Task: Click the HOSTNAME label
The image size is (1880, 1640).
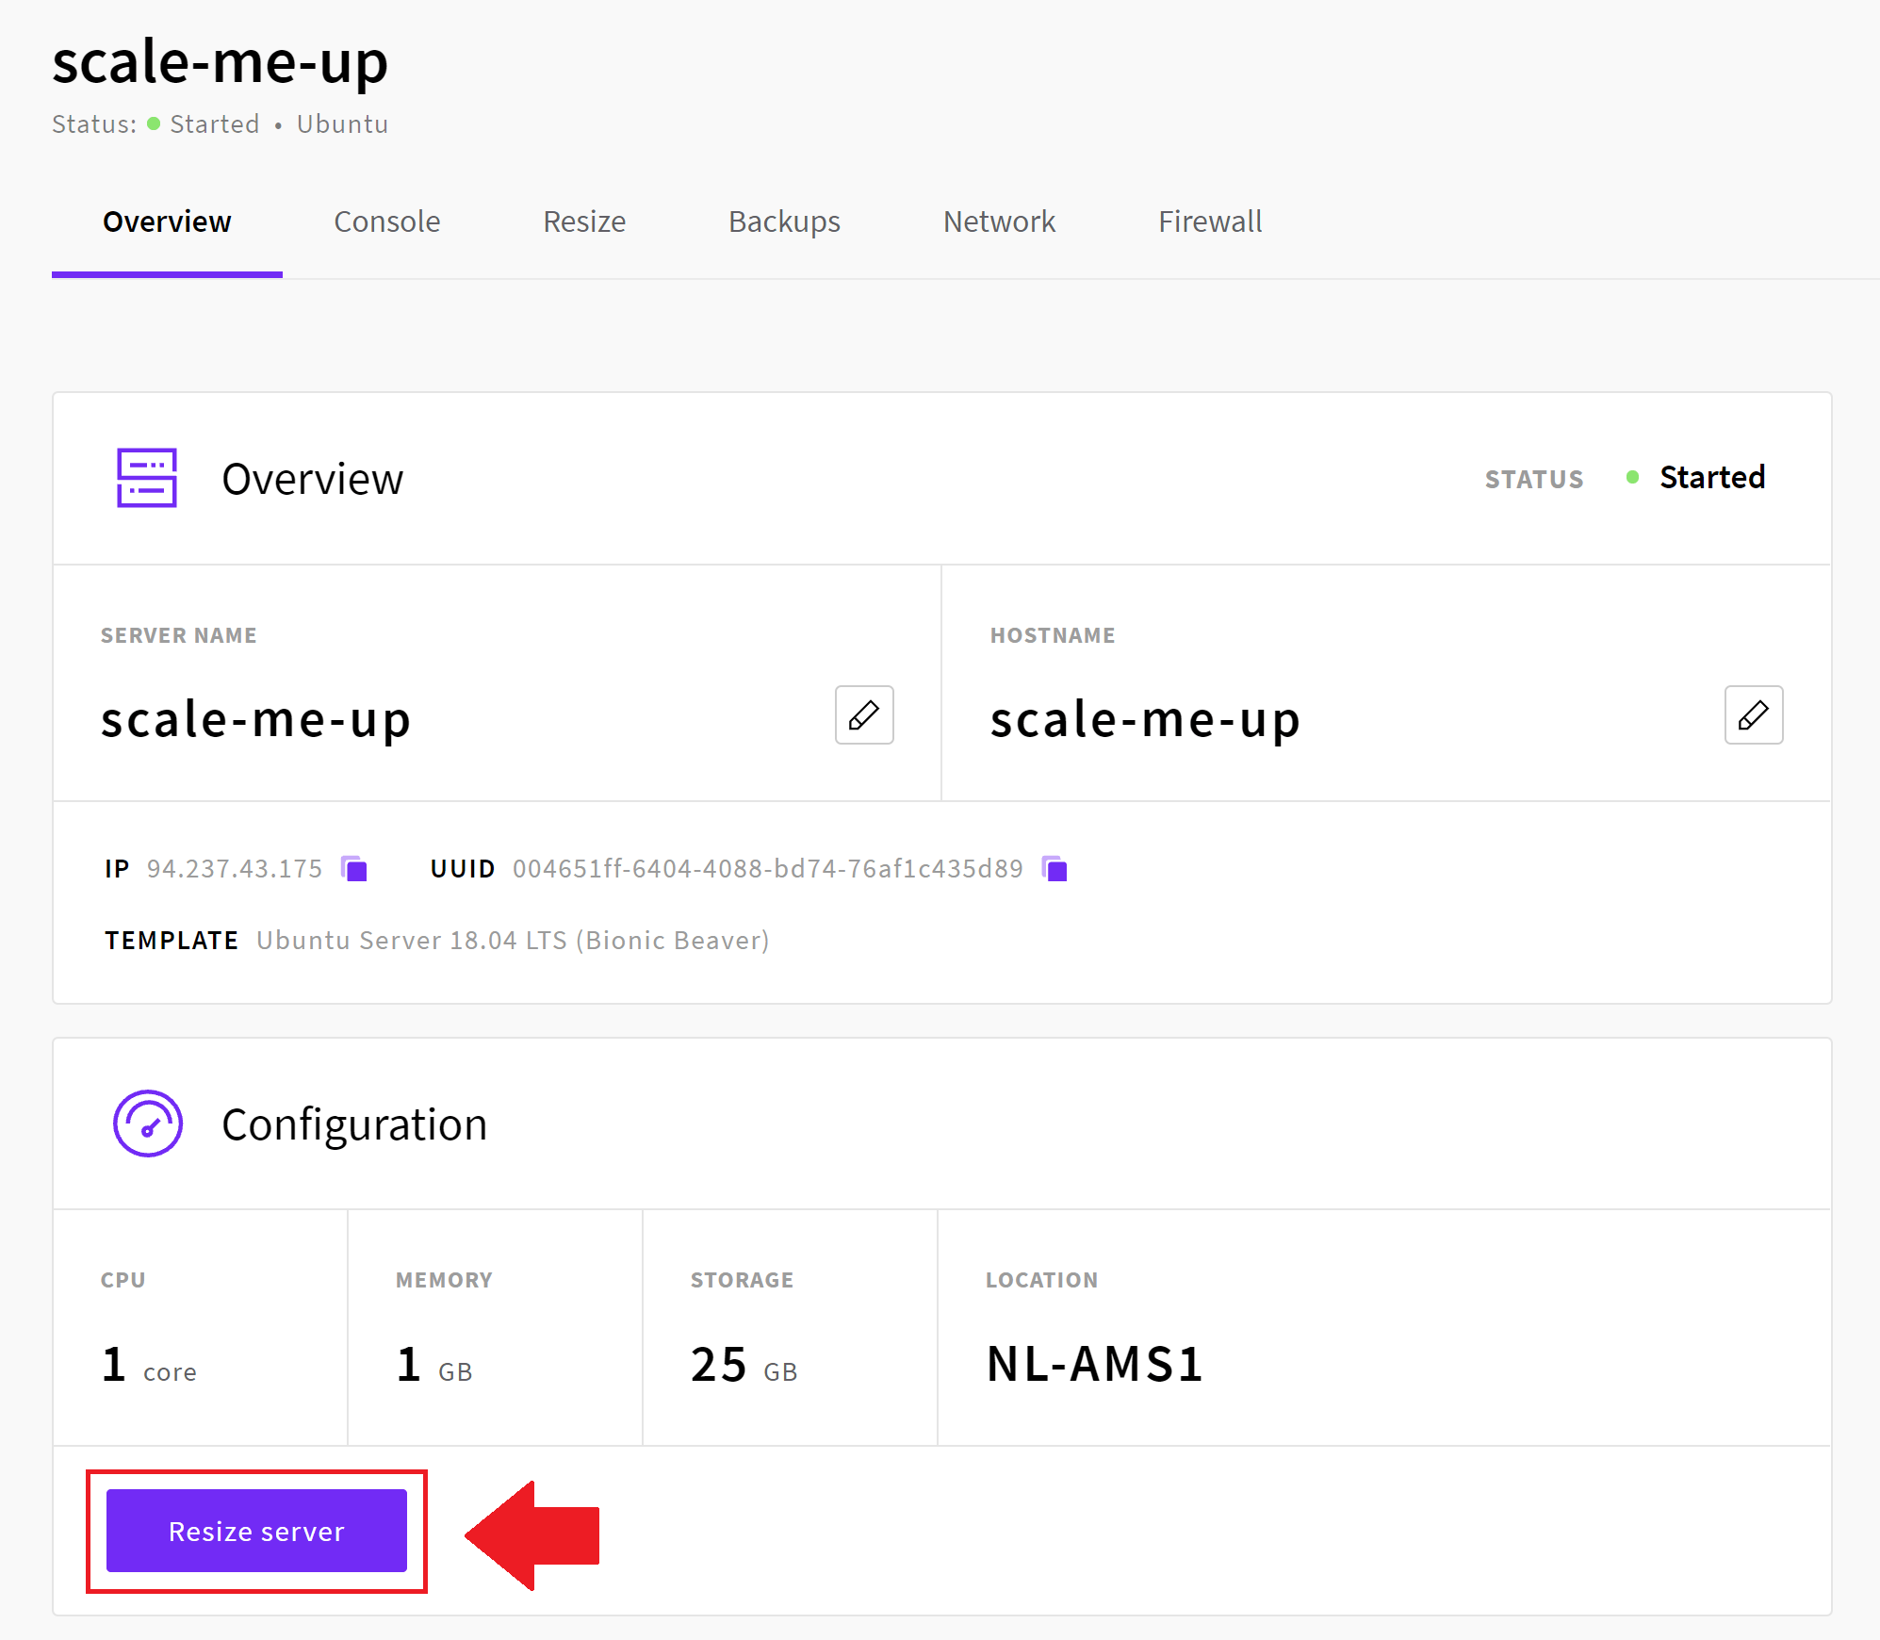Action: coord(1053,635)
